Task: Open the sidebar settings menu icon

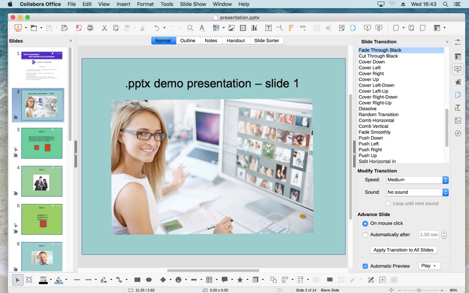Action: pyautogui.click(x=458, y=42)
